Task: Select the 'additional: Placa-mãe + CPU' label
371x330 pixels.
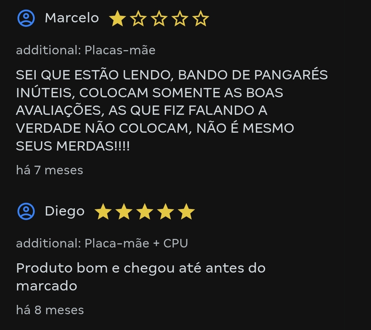Action: point(102,243)
